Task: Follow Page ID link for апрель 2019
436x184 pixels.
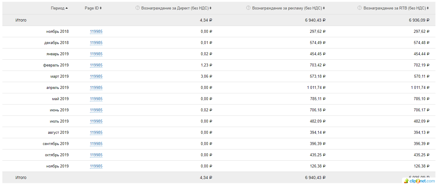Action: click(96, 88)
